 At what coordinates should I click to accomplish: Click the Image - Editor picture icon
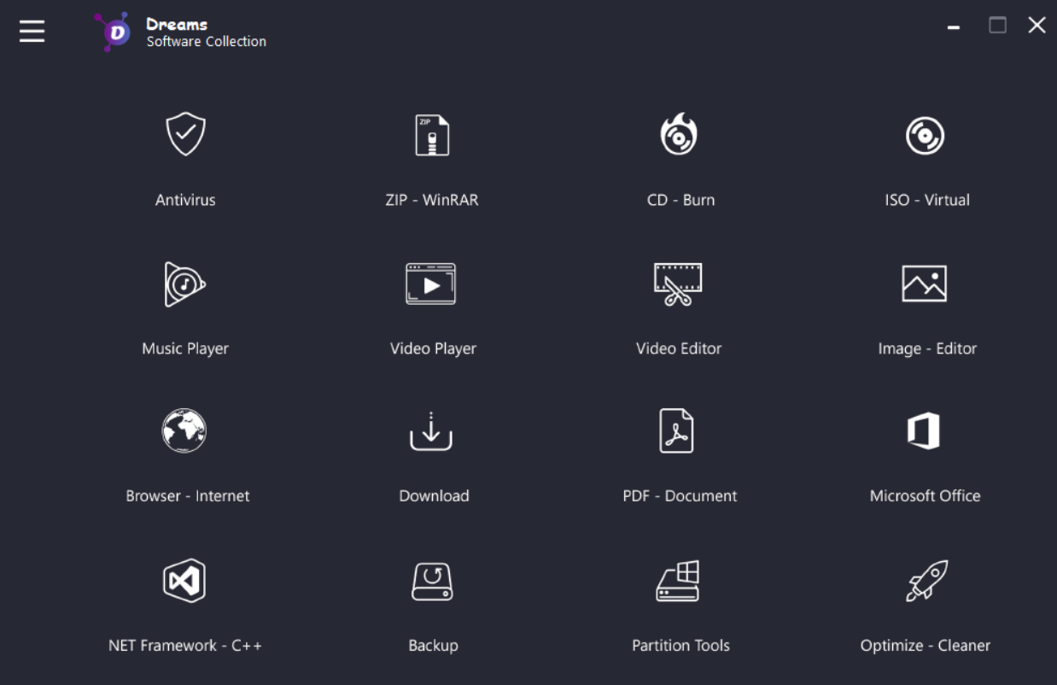925,284
